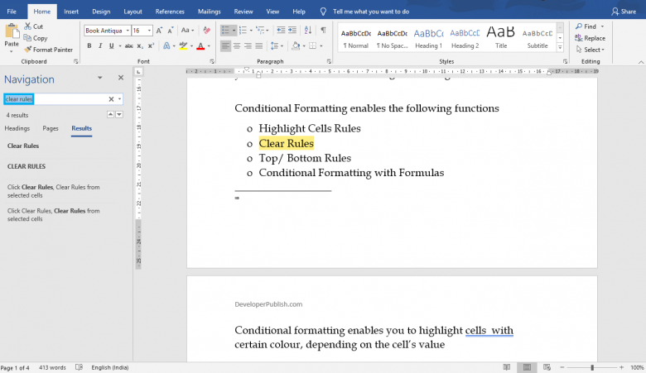Open the font size dropdown
Image resolution: width=646 pixels, height=373 pixels.
click(150, 31)
